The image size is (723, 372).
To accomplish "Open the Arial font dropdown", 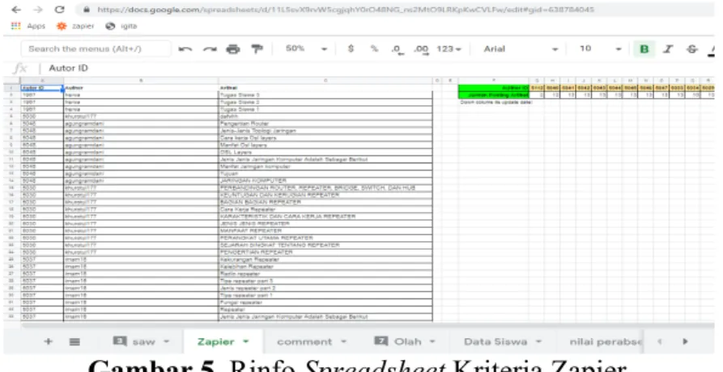I will click(521, 49).
